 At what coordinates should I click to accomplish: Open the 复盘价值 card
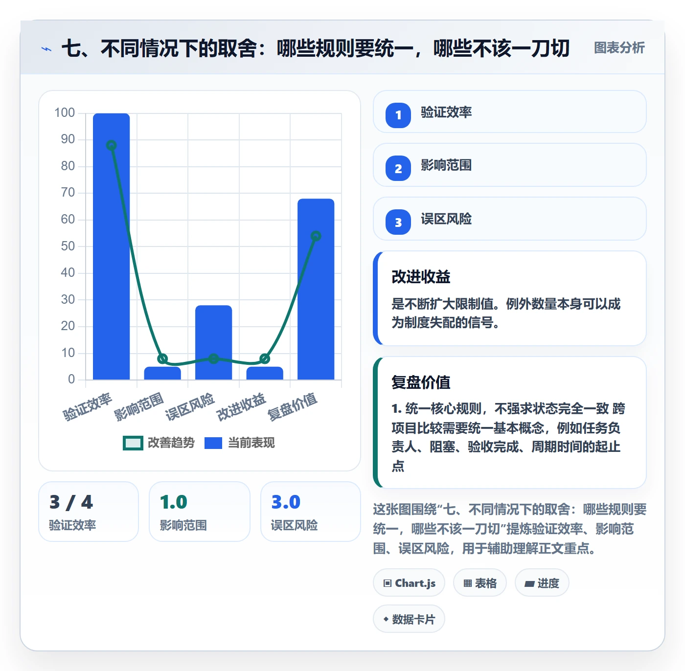pos(510,423)
